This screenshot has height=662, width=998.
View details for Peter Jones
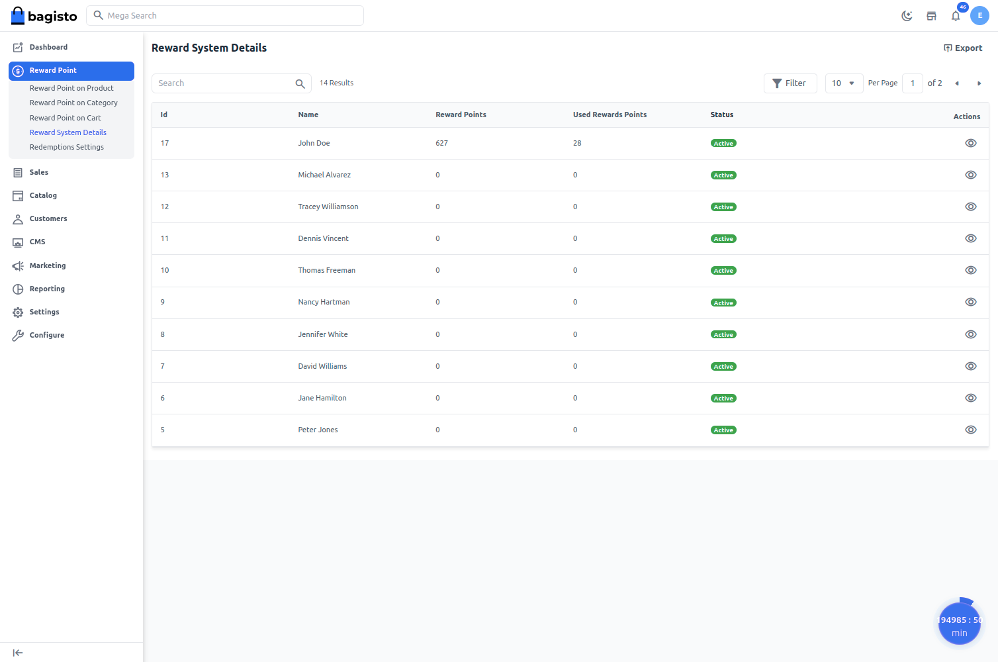click(971, 430)
